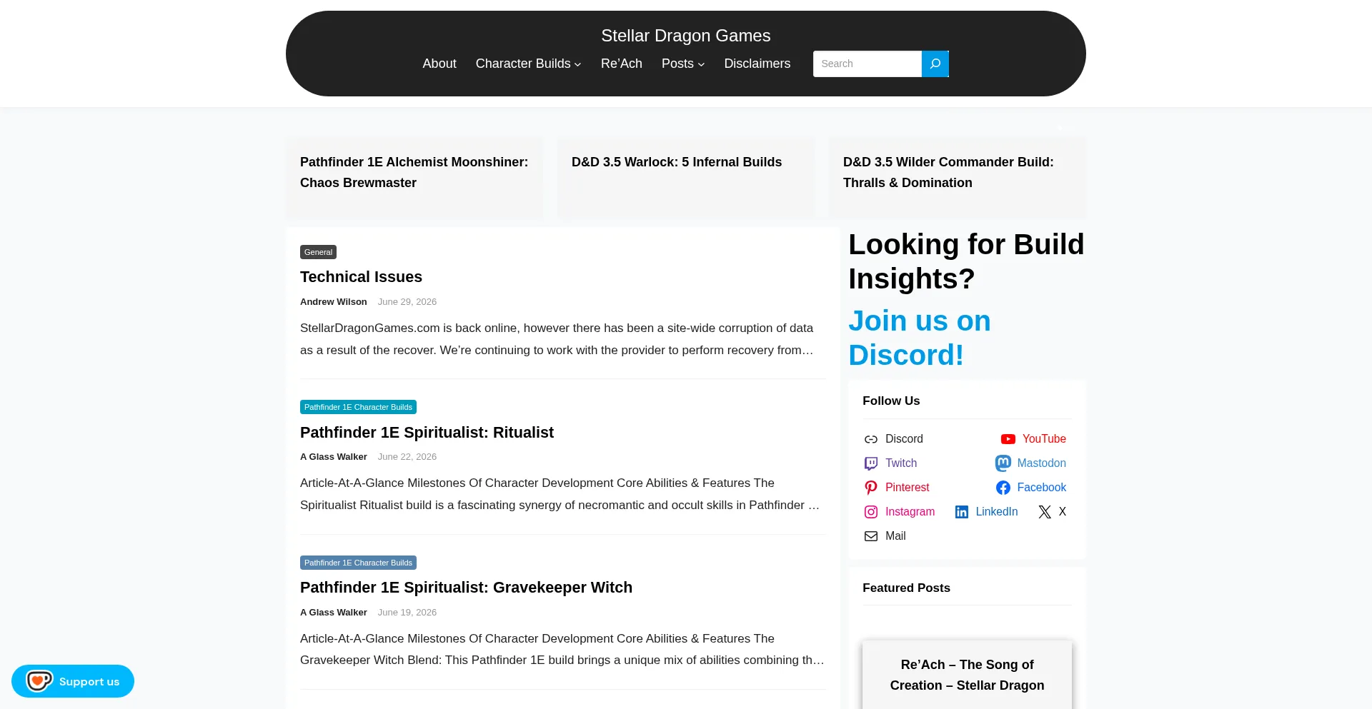The width and height of the screenshot is (1372, 709).
Task: Click the Twitch logo icon
Action: tap(870, 463)
